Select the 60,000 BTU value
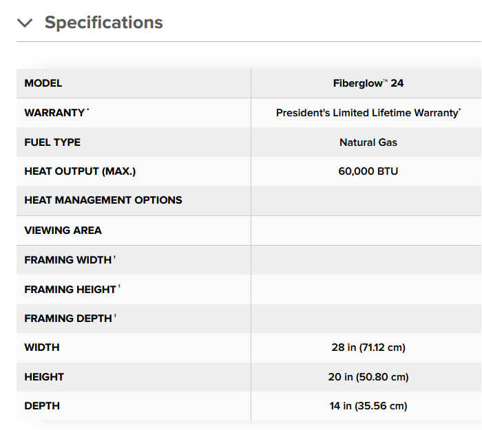Screen dimensions: 482x430 [x=368, y=171]
